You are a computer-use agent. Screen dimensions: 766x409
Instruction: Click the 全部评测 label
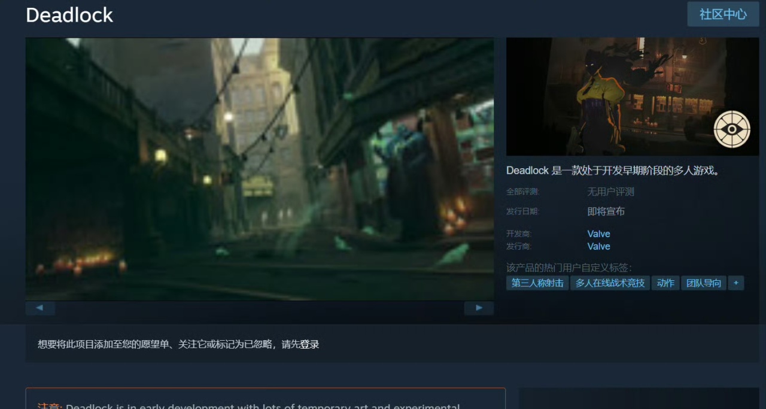point(522,192)
